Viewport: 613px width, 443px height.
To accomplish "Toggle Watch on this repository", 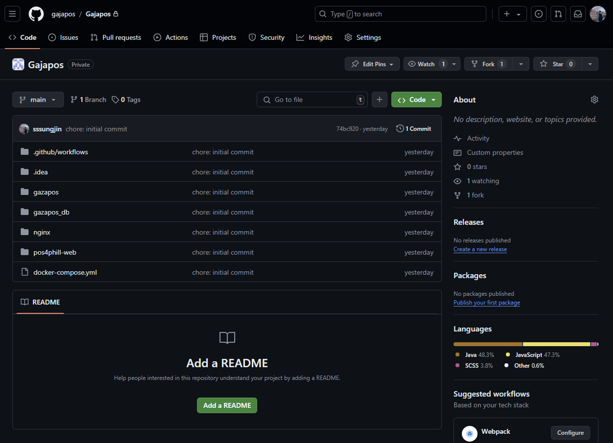I will click(426, 64).
